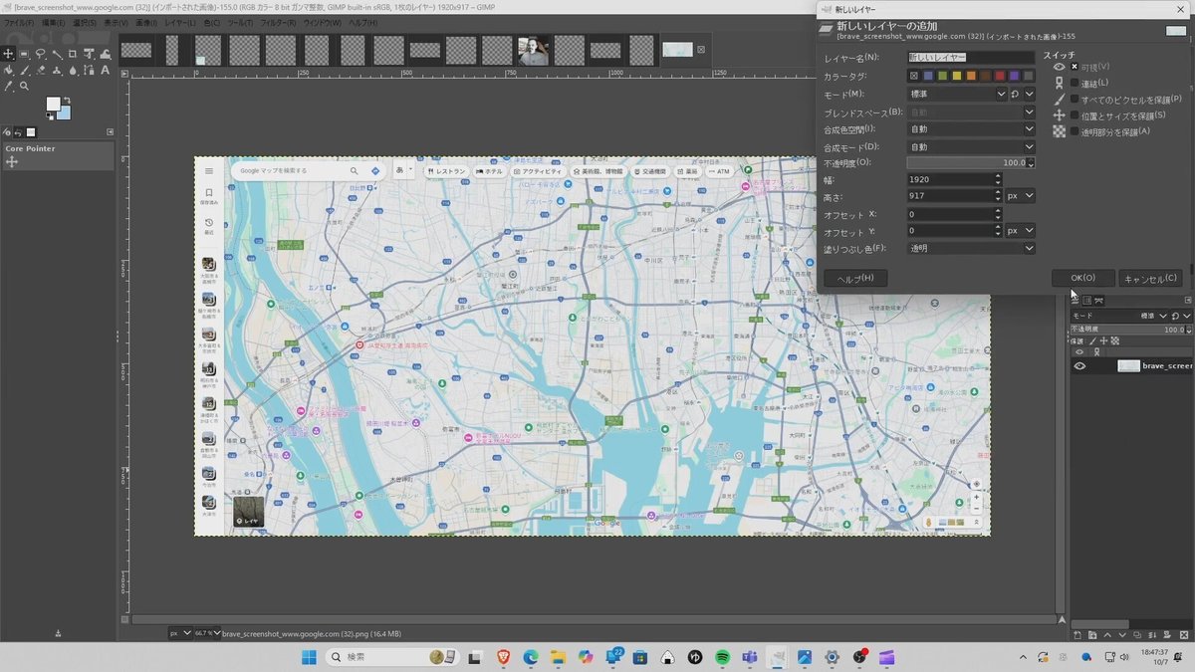The height and width of the screenshot is (672, 1195).
Task: Select the Rectangle Select tool
Action: [x=24, y=54]
